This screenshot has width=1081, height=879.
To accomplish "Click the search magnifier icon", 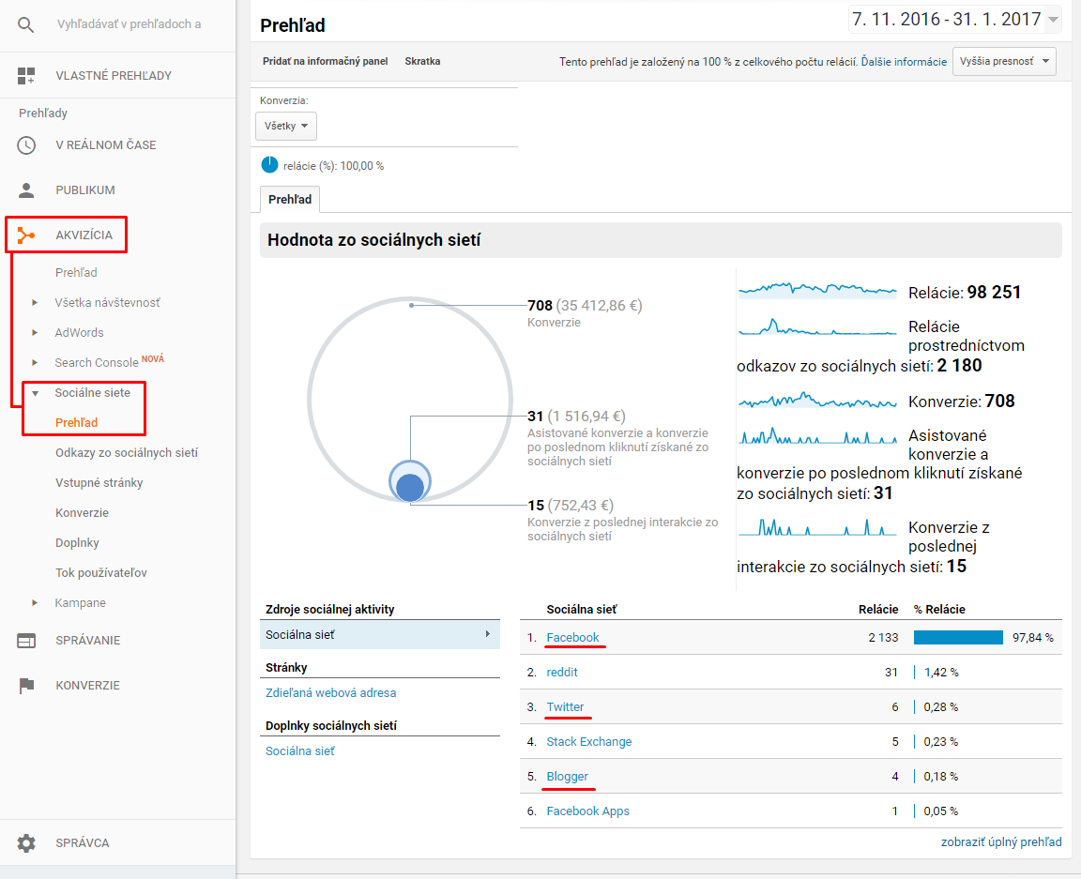I will point(25,24).
